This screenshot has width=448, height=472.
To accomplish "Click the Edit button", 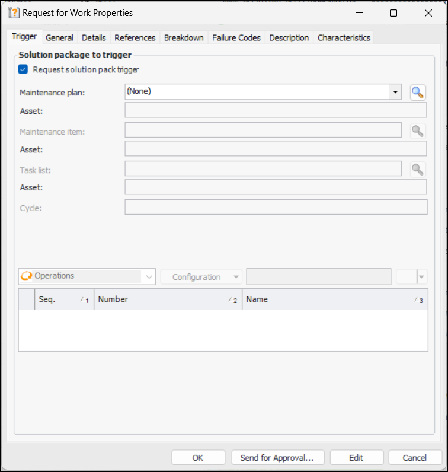I will tap(356, 458).
